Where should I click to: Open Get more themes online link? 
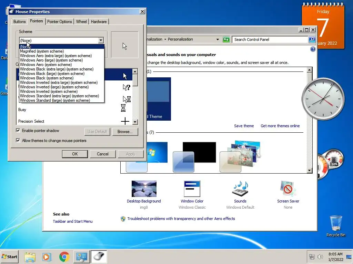click(x=280, y=126)
